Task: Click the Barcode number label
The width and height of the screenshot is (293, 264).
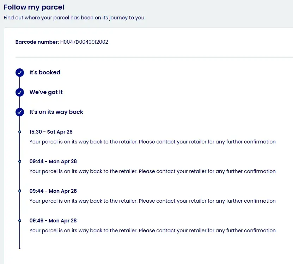Action: [x=37, y=42]
